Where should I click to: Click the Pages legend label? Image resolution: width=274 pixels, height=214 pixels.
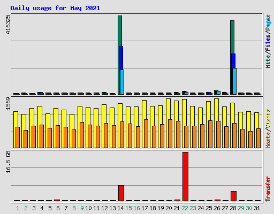coord(268,22)
